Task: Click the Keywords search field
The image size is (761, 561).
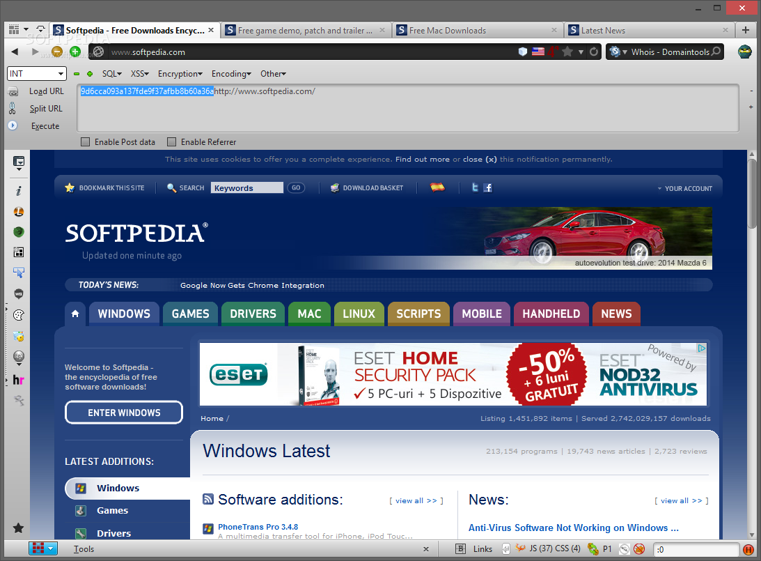Action: (x=247, y=188)
